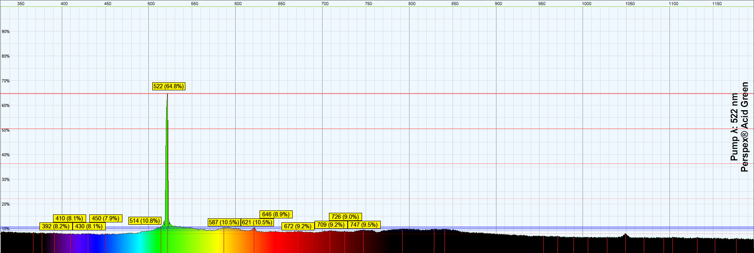Click the 646 (8.9%) label
Image resolution: width=754 pixels, height=253 pixels.
click(276, 214)
